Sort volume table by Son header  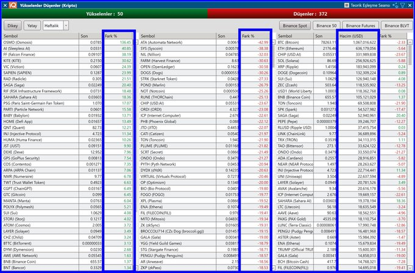[x=325, y=36]
